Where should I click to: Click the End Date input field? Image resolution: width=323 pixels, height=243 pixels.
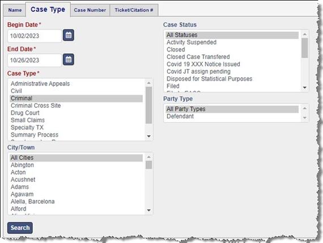(x=35, y=60)
